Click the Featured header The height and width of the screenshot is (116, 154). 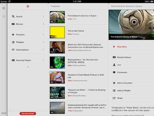55,6
